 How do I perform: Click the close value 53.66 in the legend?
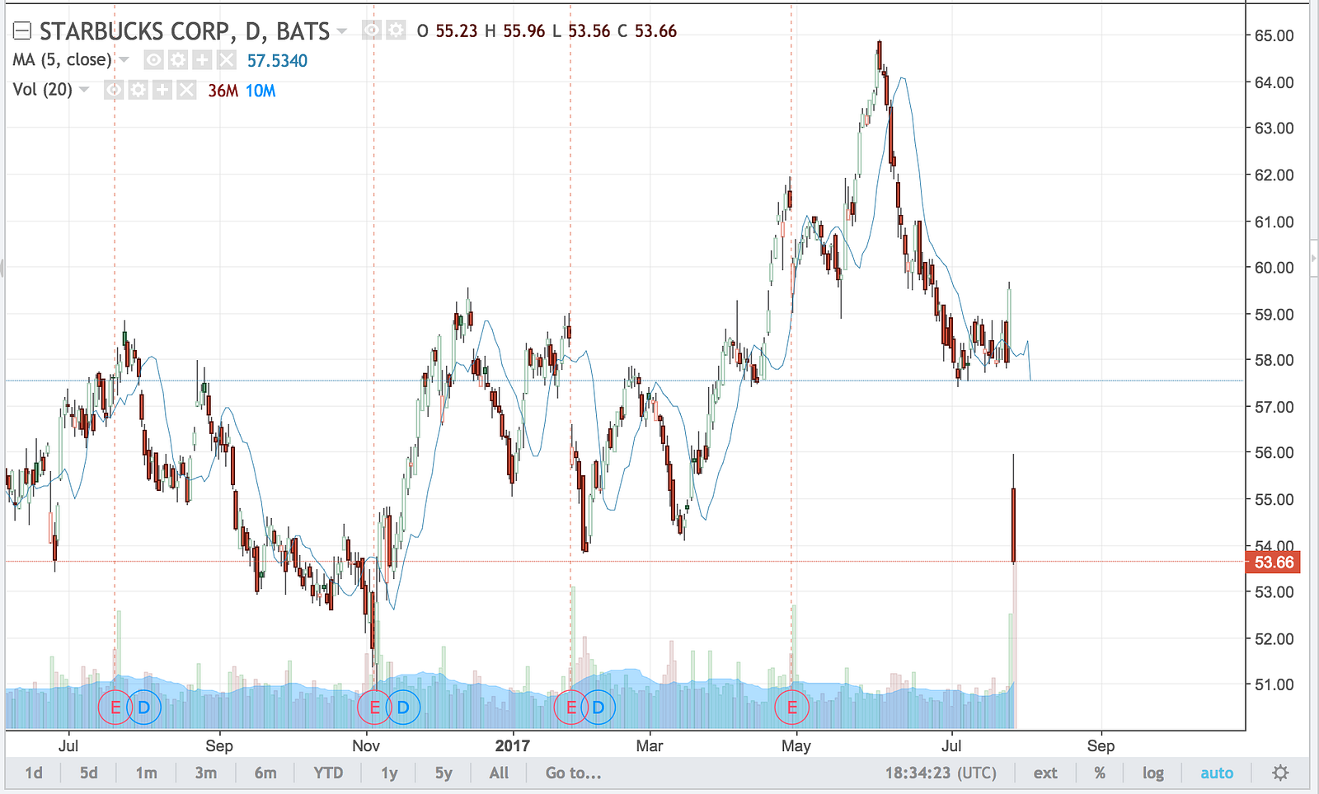coord(655,31)
